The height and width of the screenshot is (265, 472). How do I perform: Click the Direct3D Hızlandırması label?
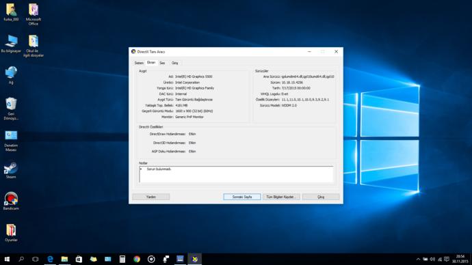169,143
